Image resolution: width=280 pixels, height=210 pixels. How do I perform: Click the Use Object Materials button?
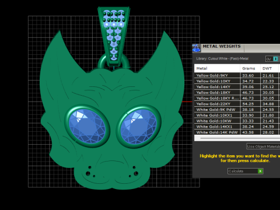[x=263, y=146]
